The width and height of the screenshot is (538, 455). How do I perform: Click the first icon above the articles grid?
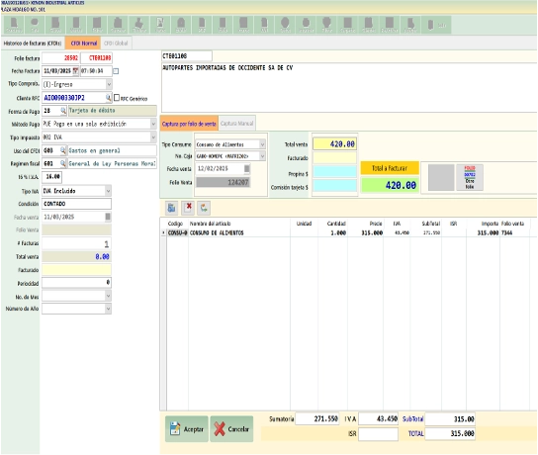click(x=171, y=208)
